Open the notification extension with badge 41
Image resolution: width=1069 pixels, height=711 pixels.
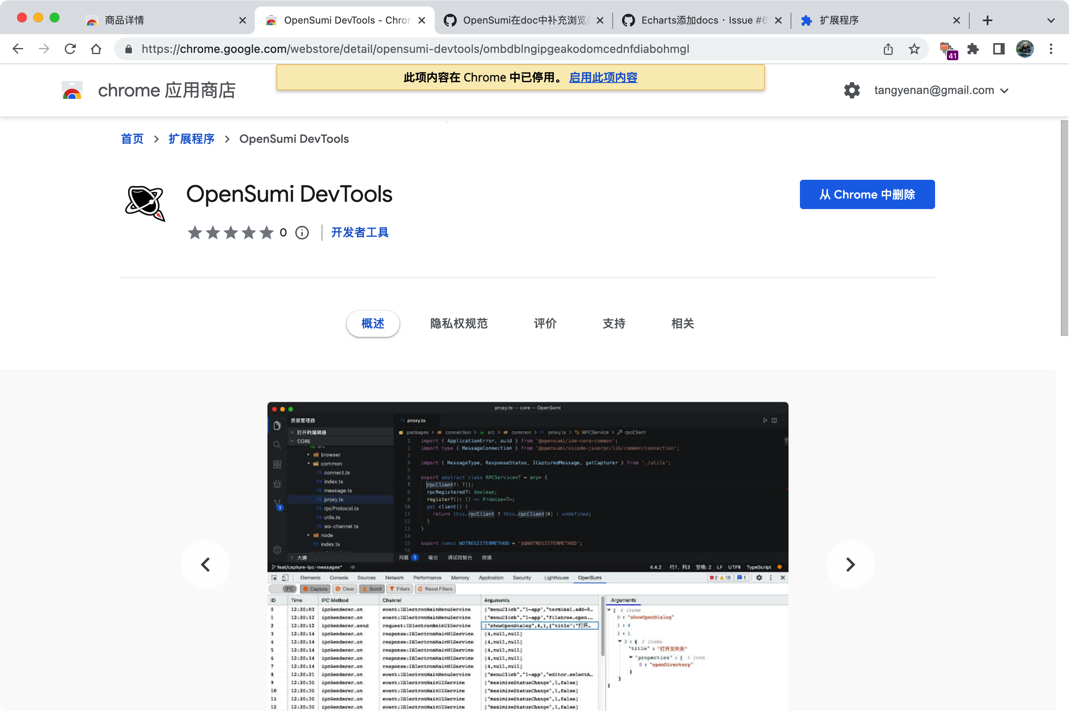pos(947,49)
